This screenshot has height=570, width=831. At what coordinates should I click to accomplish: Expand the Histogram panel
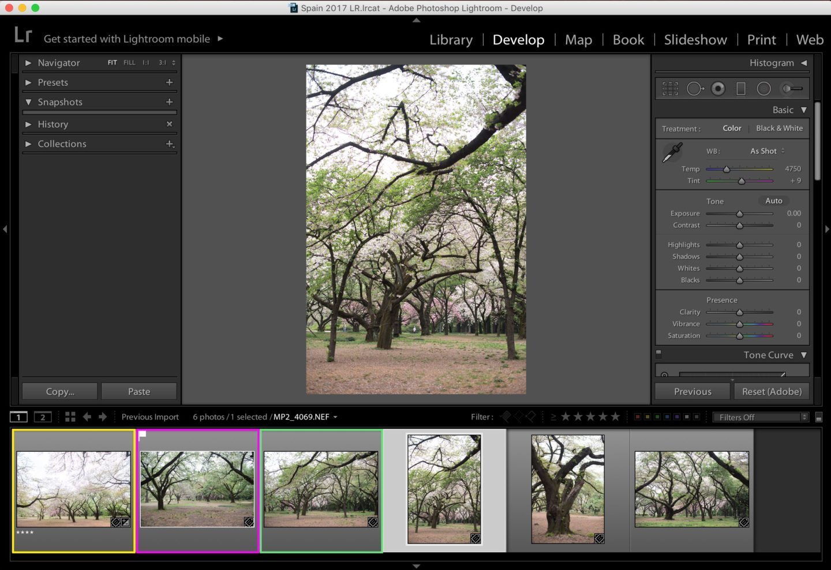pos(804,63)
